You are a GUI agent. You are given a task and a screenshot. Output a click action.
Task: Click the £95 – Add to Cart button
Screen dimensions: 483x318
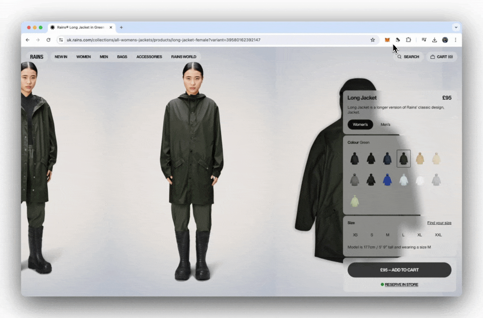pyautogui.click(x=399, y=270)
